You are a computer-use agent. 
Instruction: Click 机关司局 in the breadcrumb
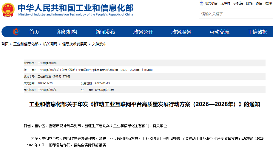(50, 44)
